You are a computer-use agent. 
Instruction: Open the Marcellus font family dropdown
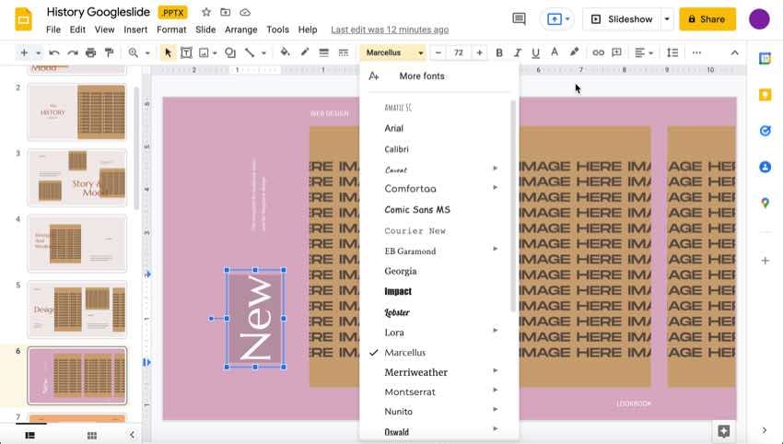[x=392, y=53]
